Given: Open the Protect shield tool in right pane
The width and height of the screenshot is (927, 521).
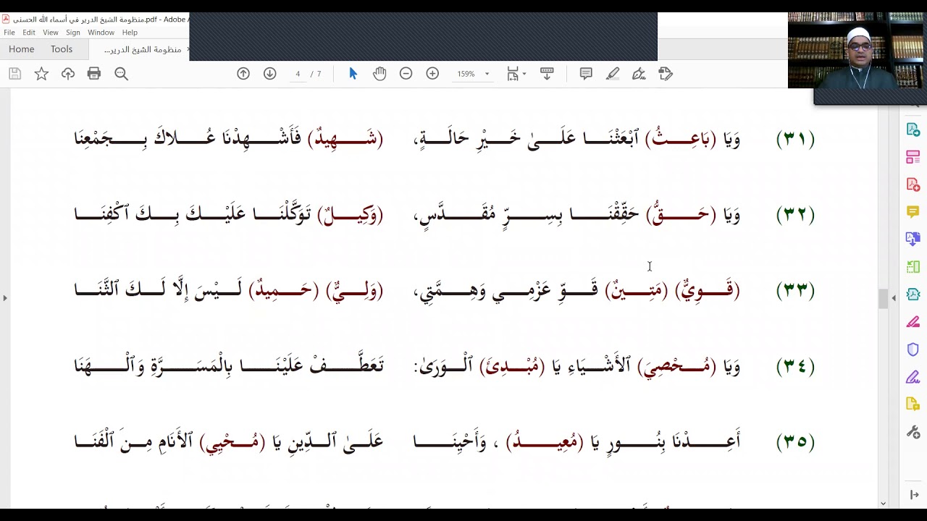Looking at the screenshot, I should click(913, 350).
